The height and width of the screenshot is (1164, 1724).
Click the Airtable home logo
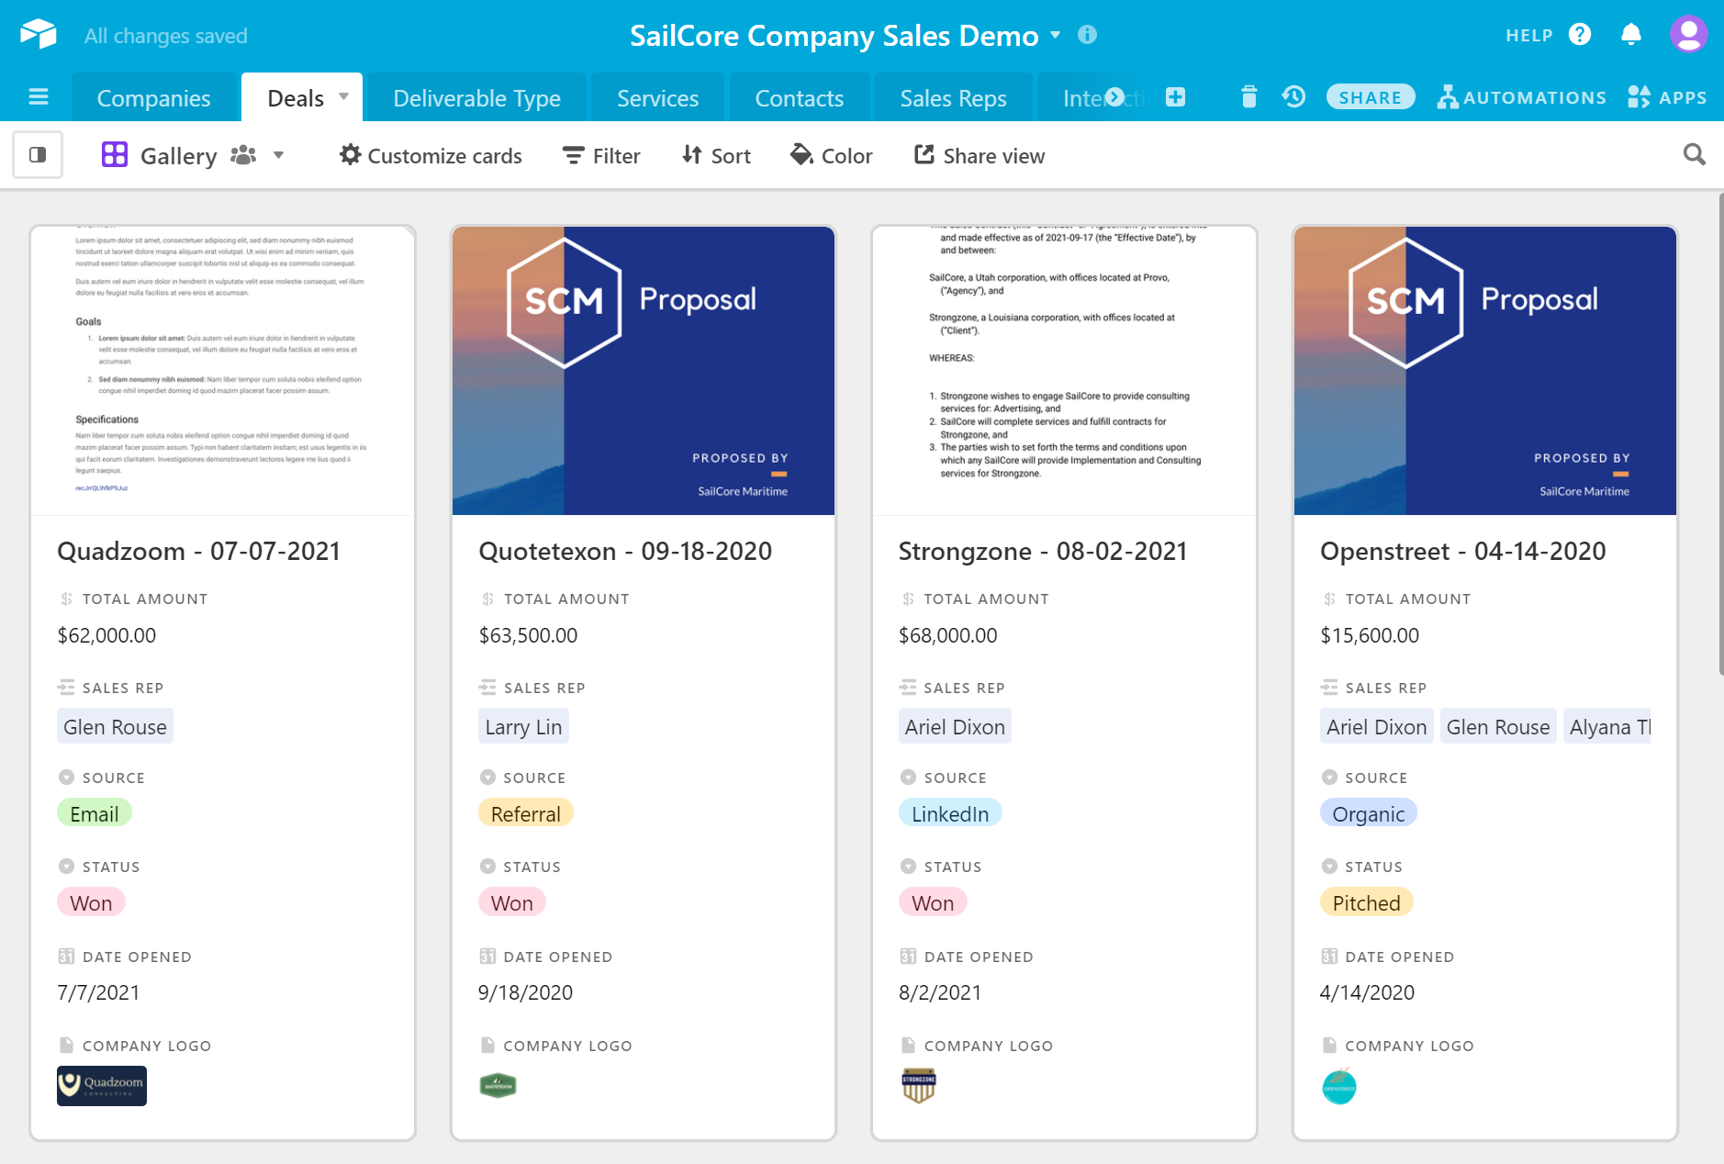click(x=39, y=35)
